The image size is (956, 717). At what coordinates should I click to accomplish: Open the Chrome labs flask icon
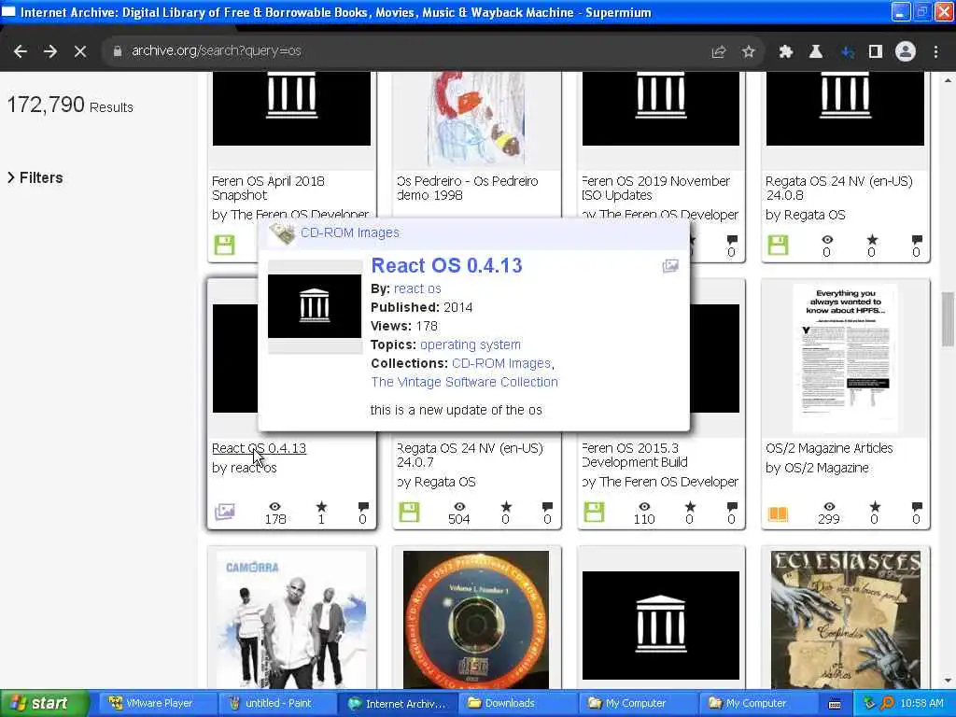(816, 52)
